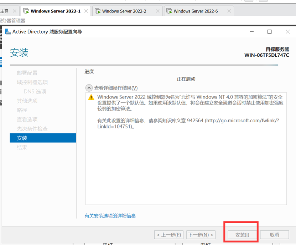Screen dimensions: 296x245
Task: Open 有关安装选项的详细信息 link
Action: (x=110, y=216)
